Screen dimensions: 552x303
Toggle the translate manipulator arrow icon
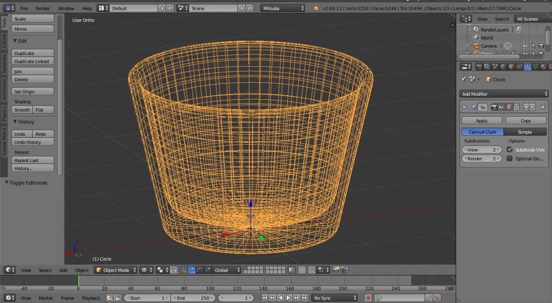click(191, 270)
